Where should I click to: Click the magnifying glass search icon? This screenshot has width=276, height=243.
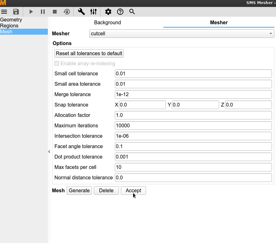[x=132, y=12]
